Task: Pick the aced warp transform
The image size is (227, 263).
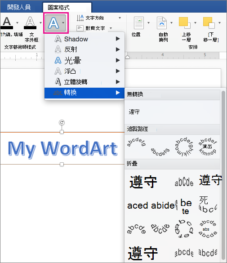Action: (138, 205)
